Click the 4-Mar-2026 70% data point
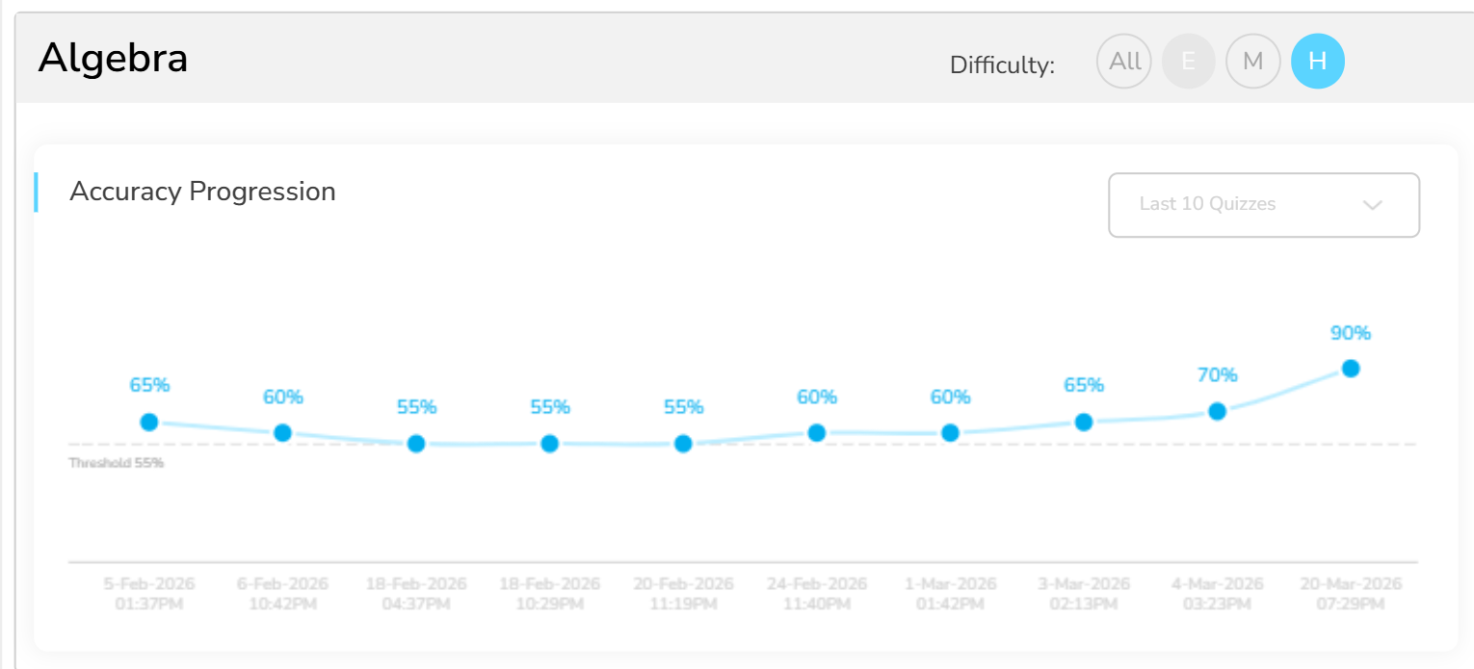The image size is (1474, 669). pyautogui.click(x=1217, y=411)
